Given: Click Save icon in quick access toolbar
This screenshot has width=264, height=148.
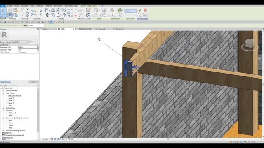Looking at the screenshot, I should [5, 22].
